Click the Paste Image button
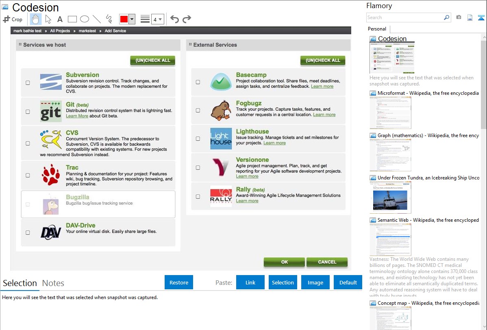This screenshot has height=330, width=487. click(315, 282)
